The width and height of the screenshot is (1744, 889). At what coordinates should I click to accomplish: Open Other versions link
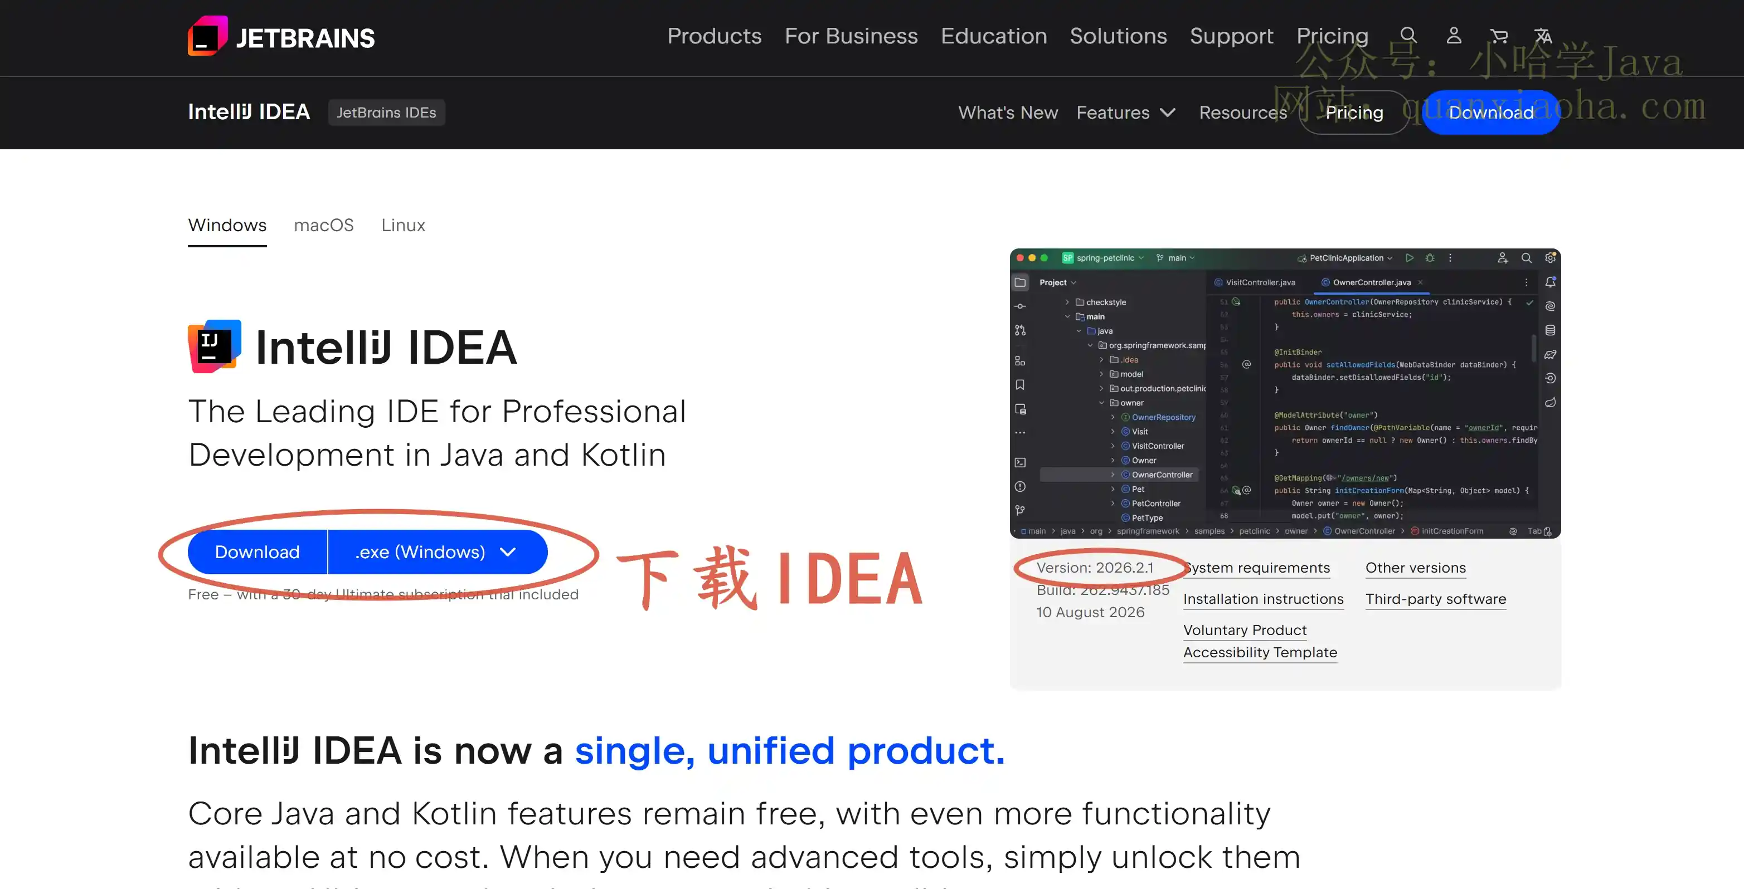pyautogui.click(x=1416, y=568)
